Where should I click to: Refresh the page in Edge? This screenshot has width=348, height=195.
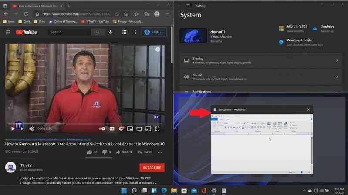[26, 14]
